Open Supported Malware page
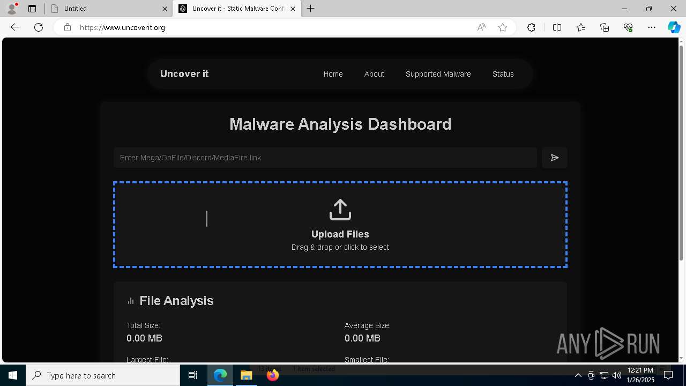This screenshot has width=686, height=386. 438,74
